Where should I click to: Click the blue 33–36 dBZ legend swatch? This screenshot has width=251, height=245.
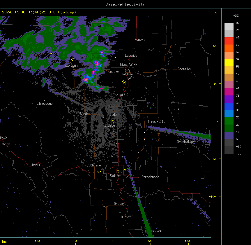coord(229,106)
